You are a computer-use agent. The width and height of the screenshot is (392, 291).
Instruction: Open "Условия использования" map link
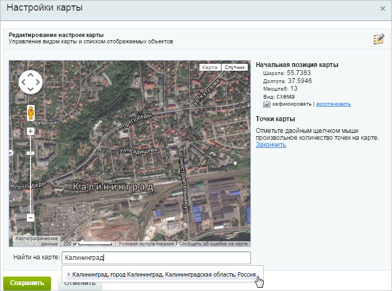tap(146, 243)
